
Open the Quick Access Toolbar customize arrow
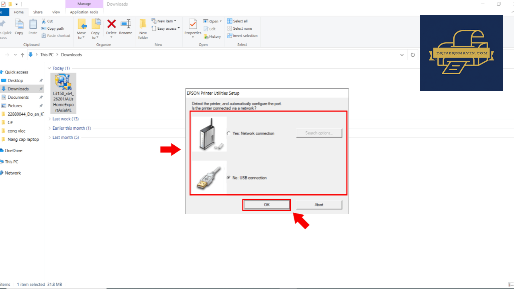coord(16,4)
